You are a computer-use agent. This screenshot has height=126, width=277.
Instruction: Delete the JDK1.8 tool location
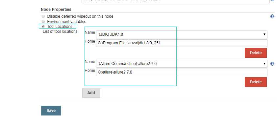tap(256, 53)
